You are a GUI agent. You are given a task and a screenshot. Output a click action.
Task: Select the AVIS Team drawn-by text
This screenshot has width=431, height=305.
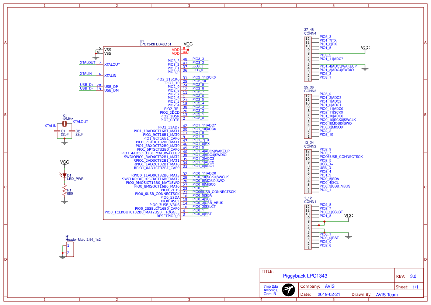[x=386, y=294]
